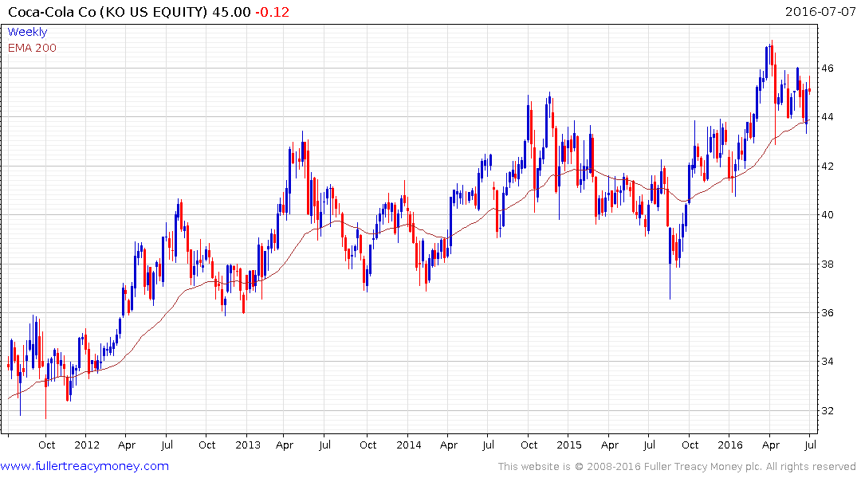
Task: Select the 32 price axis label
Action: tap(827, 410)
